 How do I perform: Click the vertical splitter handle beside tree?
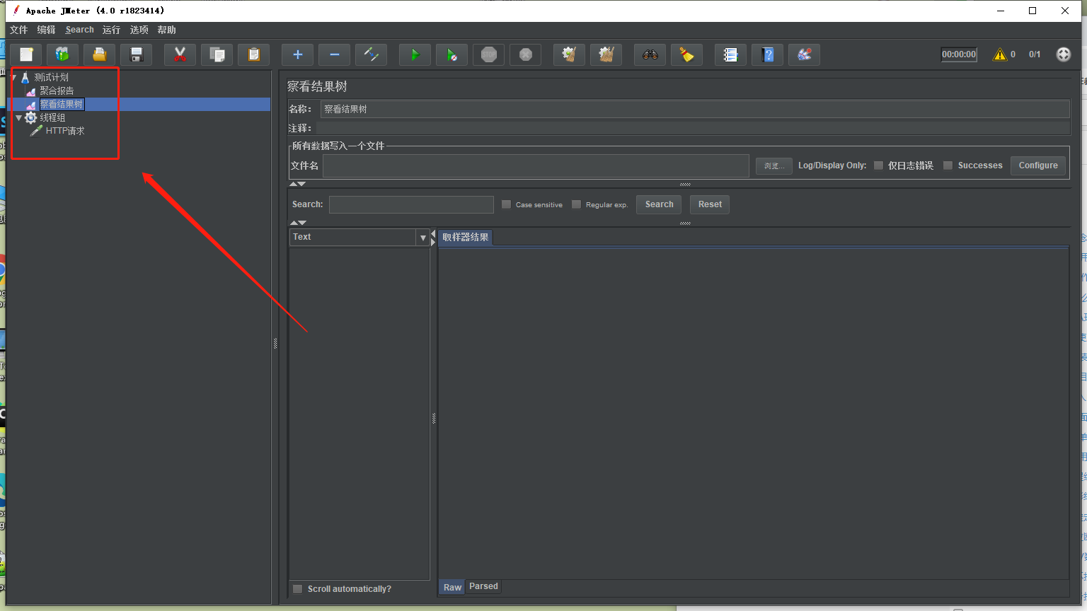click(x=275, y=344)
